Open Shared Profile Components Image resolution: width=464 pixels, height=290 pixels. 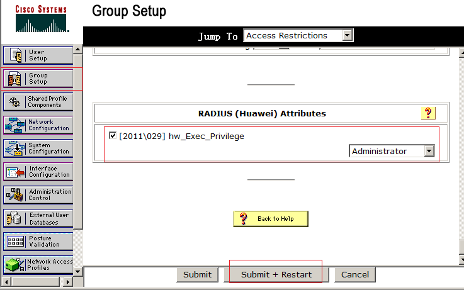38,102
